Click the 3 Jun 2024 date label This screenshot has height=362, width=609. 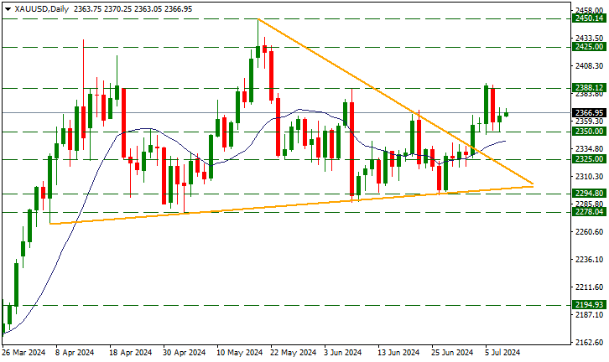(343, 353)
